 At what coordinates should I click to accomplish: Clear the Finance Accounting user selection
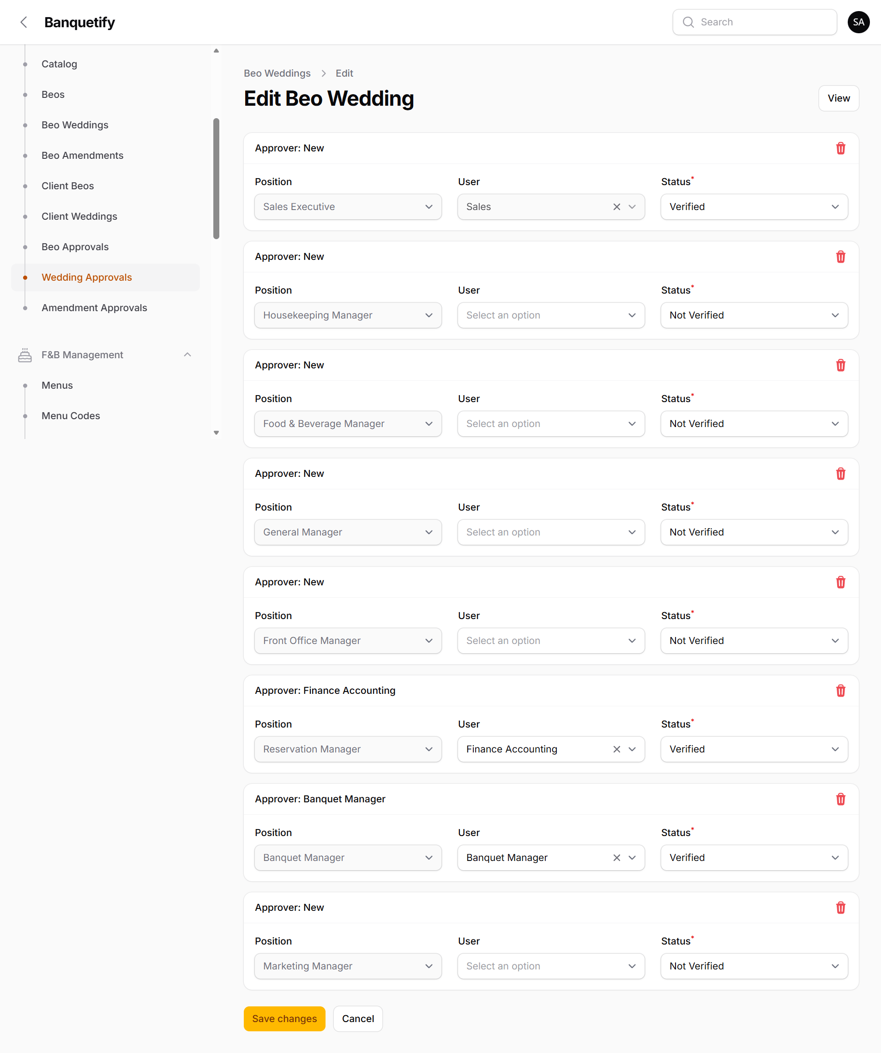coord(617,749)
